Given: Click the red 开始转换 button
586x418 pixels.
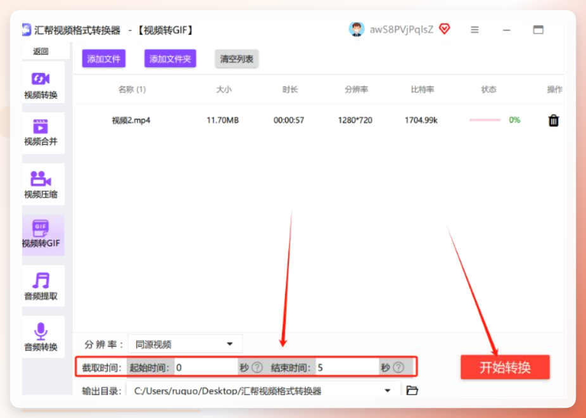Looking at the screenshot, I should (505, 367).
